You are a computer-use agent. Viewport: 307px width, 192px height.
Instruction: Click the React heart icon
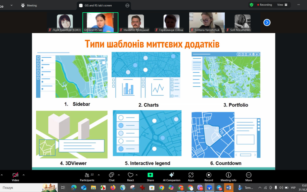(130, 175)
